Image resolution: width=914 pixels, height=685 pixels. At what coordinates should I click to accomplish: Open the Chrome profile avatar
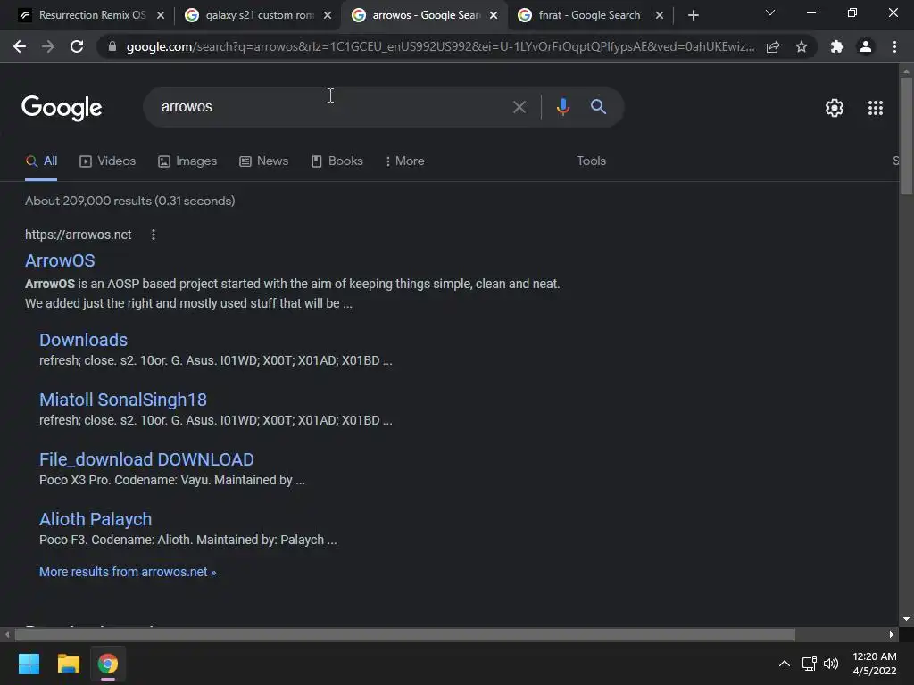pos(866,46)
